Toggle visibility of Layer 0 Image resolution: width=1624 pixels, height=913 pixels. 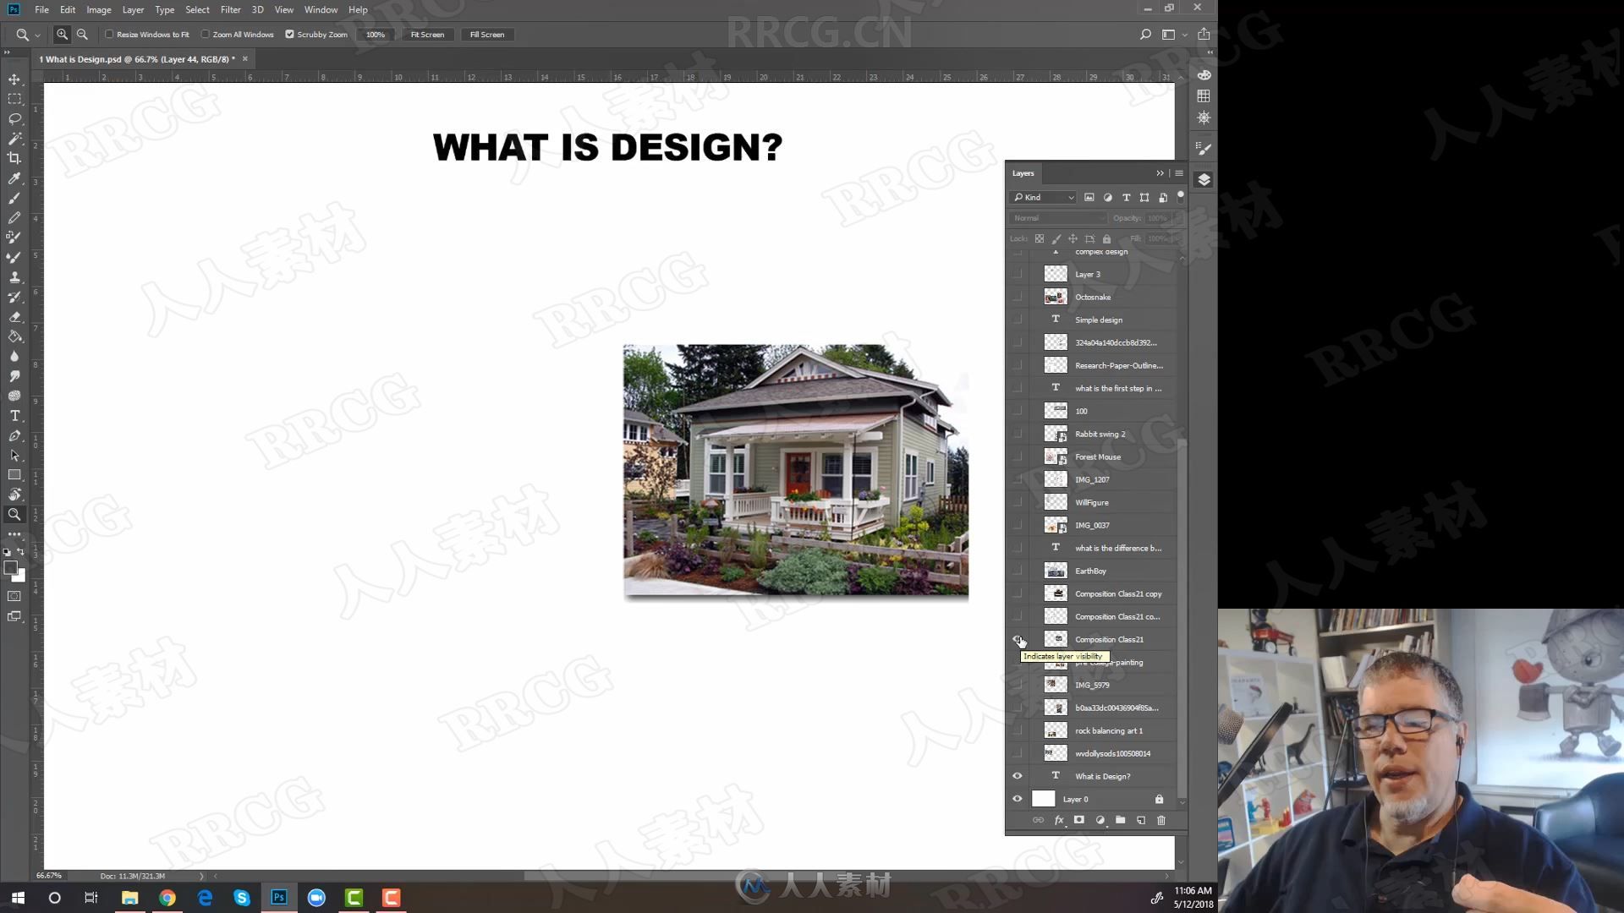click(x=1016, y=798)
